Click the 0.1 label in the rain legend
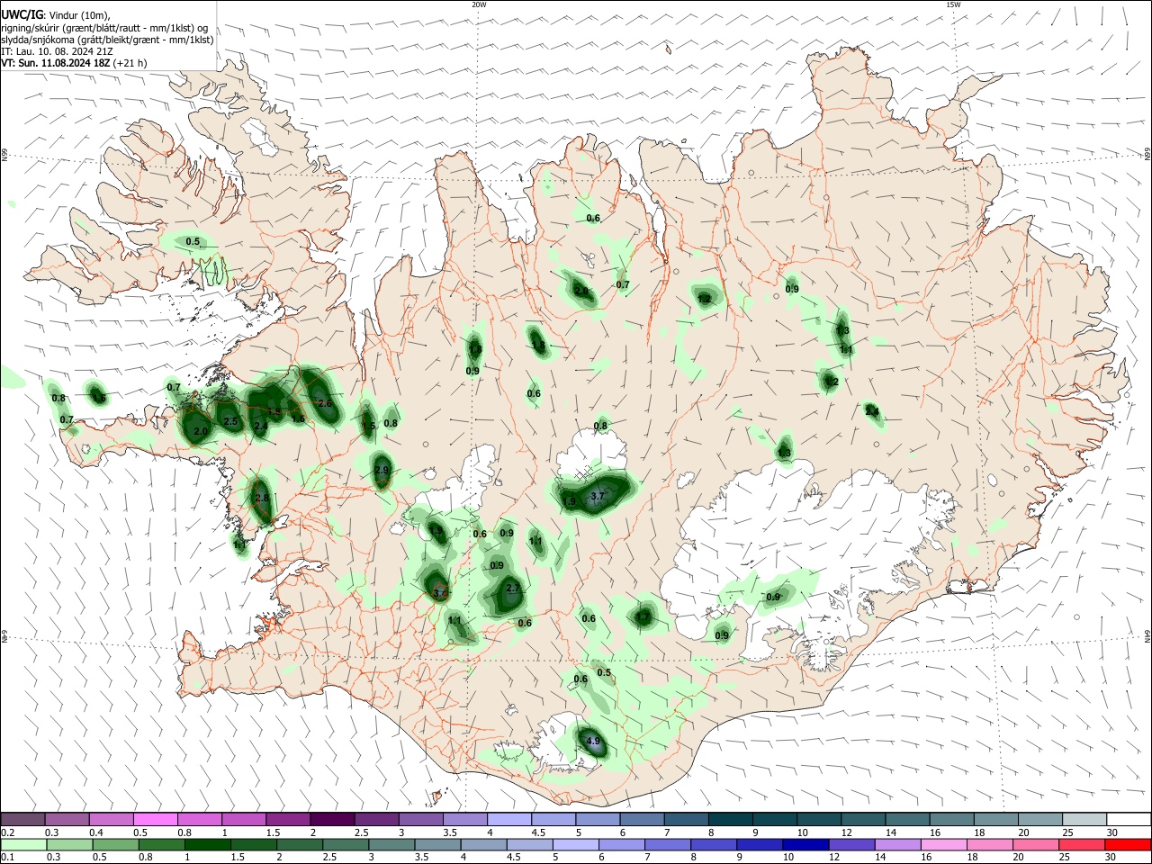 [x=7, y=858]
